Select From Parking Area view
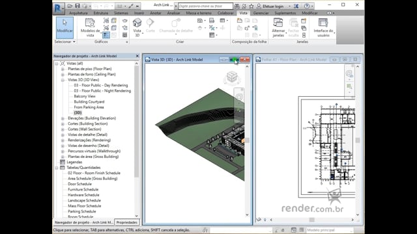Image resolution: width=417 pixels, height=234 pixels. 89,107
